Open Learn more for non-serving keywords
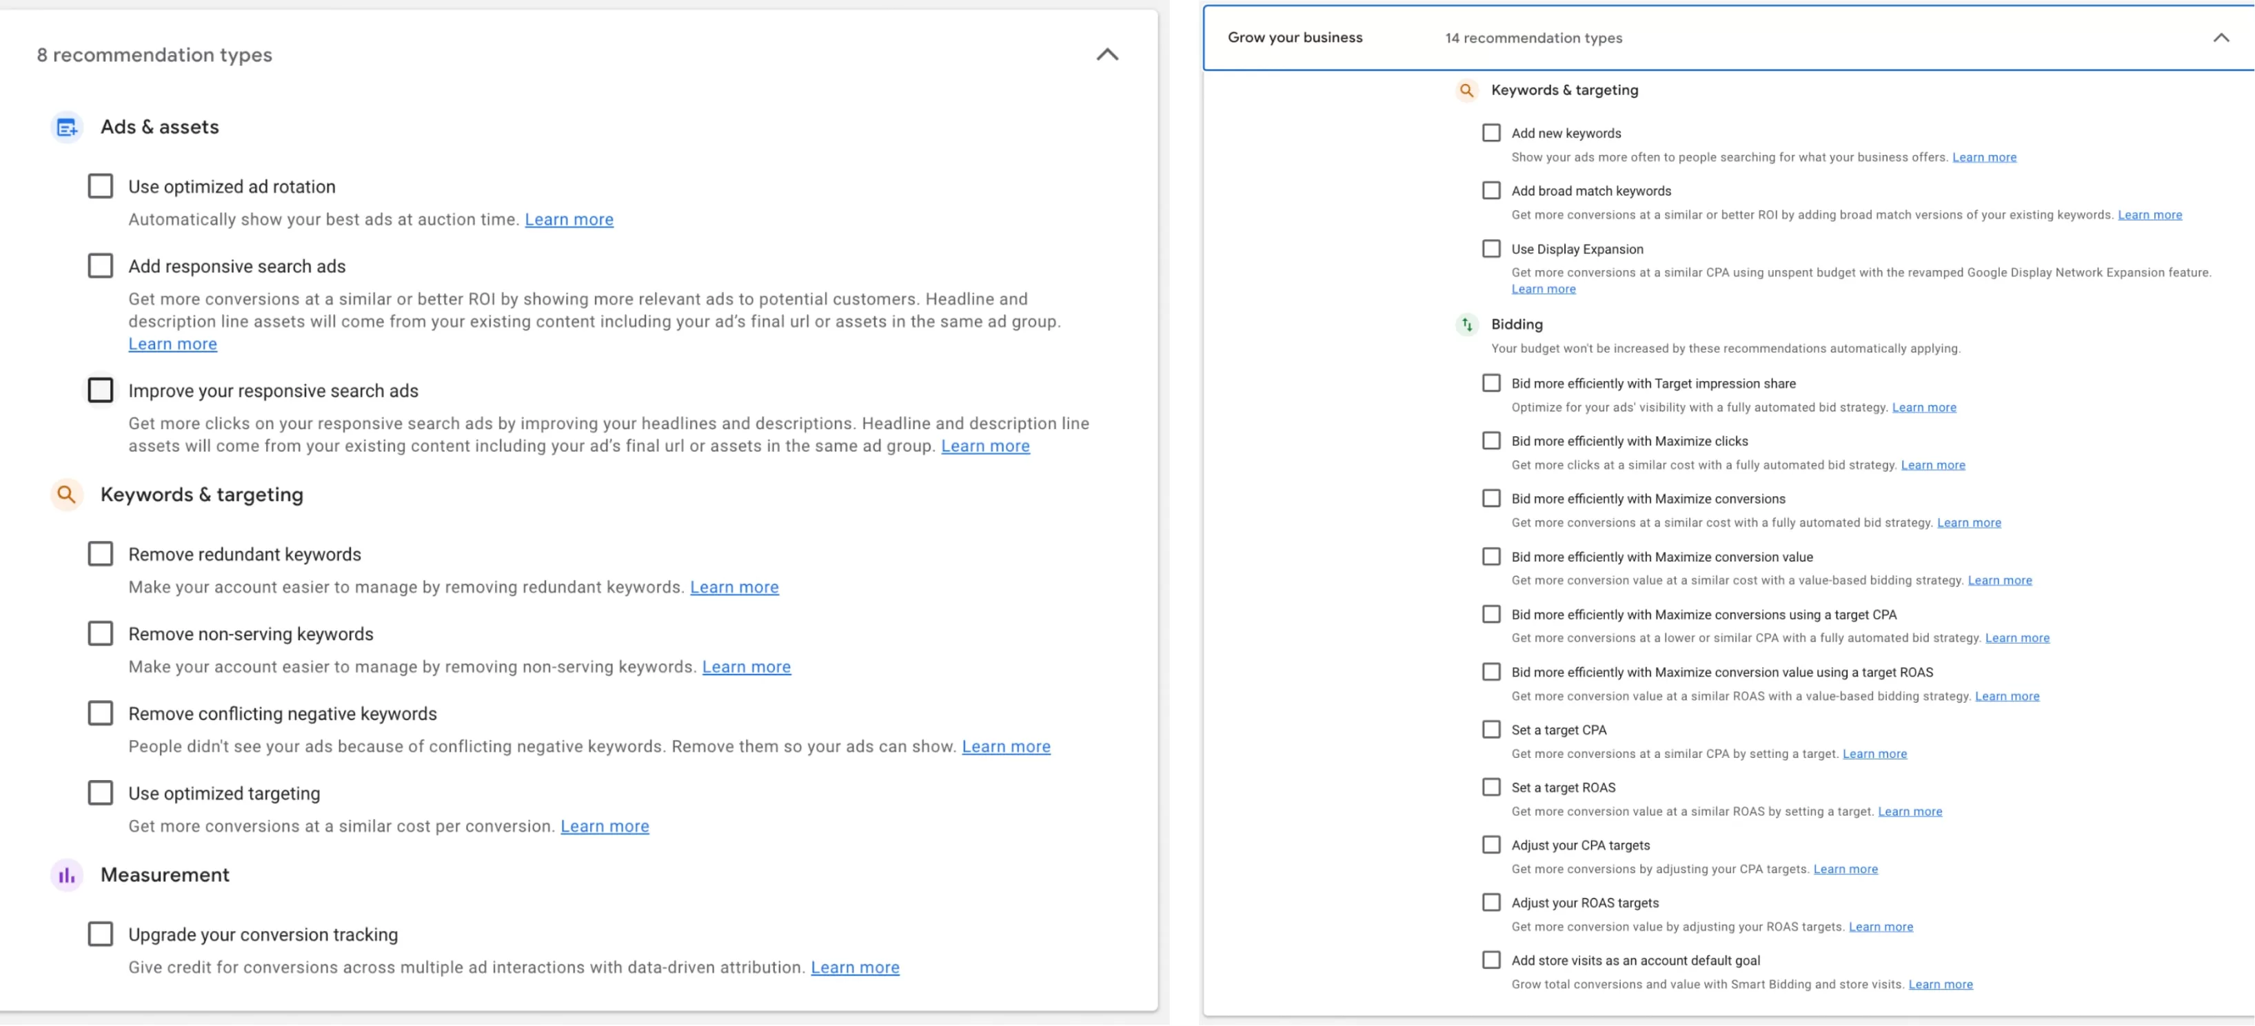The width and height of the screenshot is (2255, 1026). pyautogui.click(x=746, y=668)
